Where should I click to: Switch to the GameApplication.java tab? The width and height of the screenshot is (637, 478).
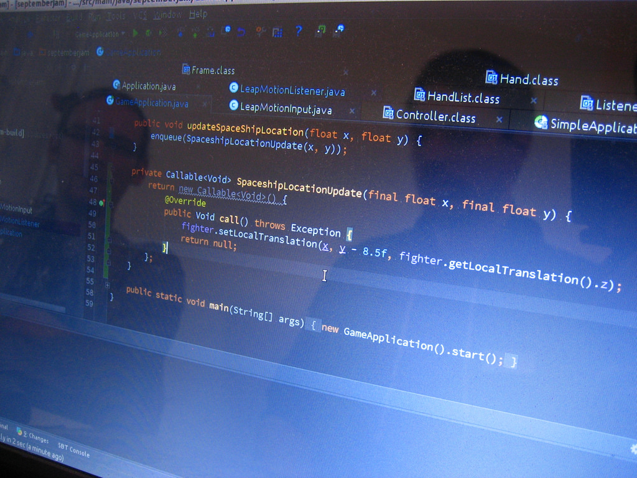click(148, 102)
